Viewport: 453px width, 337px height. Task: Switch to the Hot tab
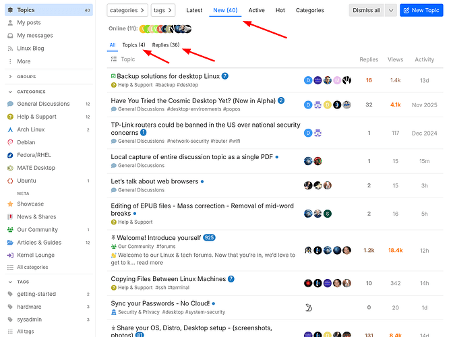pos(280,10)
